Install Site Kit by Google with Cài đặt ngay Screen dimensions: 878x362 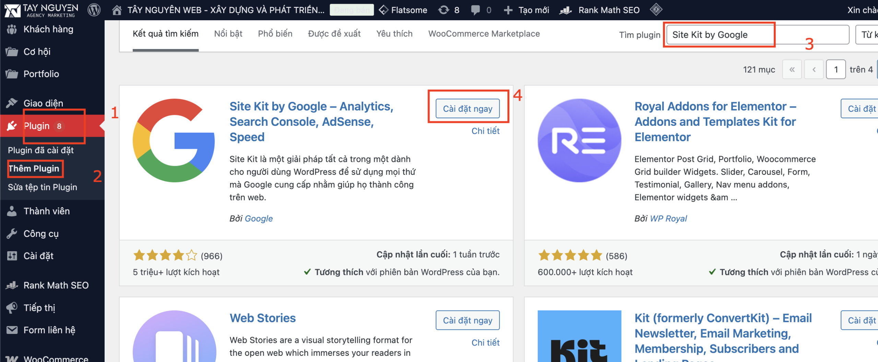(x=467, y=109)
